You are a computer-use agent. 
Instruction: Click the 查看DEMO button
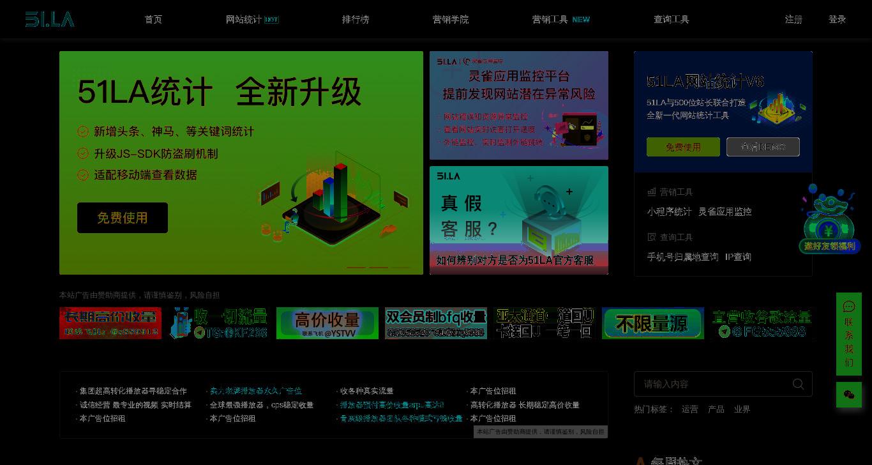[763, 147]
